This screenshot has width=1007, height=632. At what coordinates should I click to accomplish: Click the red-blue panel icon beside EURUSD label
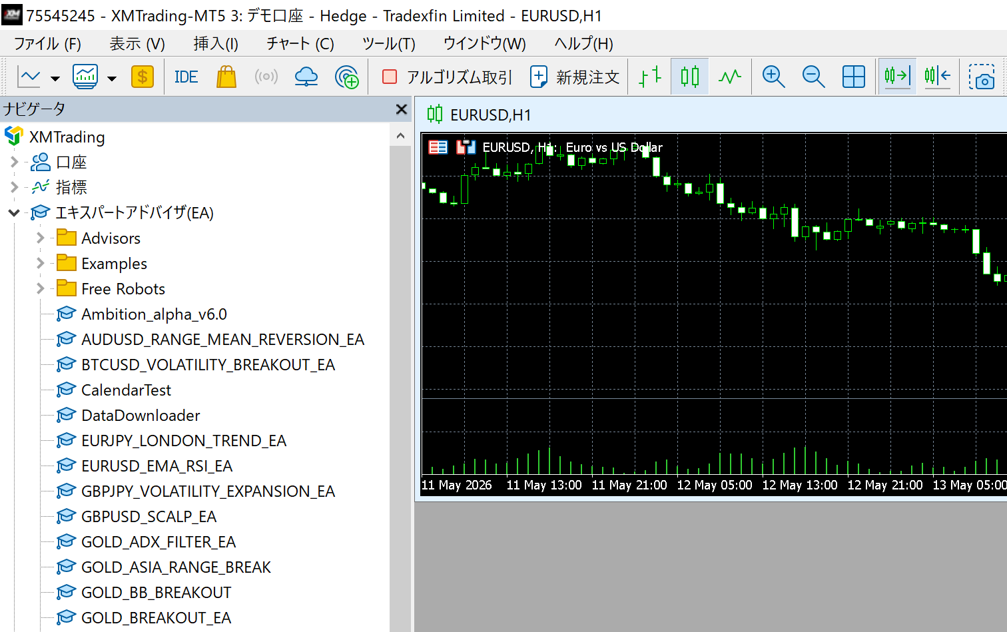click(466, 147)
